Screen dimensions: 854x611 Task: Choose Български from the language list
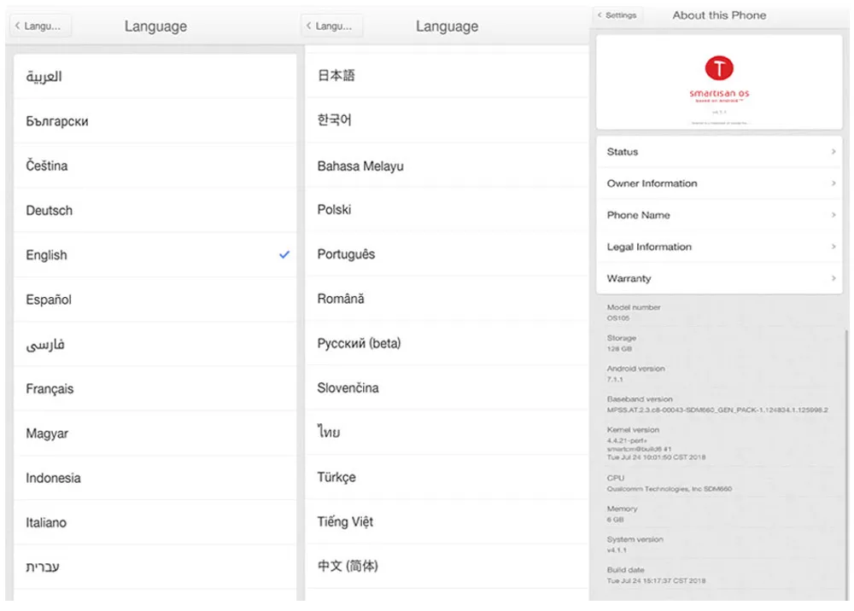[x=155, y=121]
